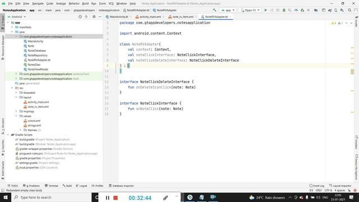Viewport: 359px width, 202px height.
Task: Open the Profiler tool window
Action: tap(98, 186)
